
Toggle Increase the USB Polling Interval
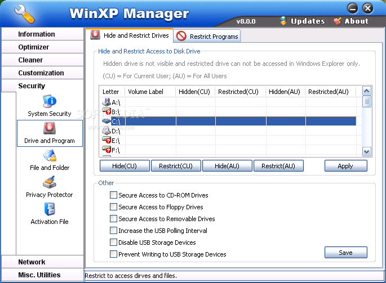click(113, 231)
